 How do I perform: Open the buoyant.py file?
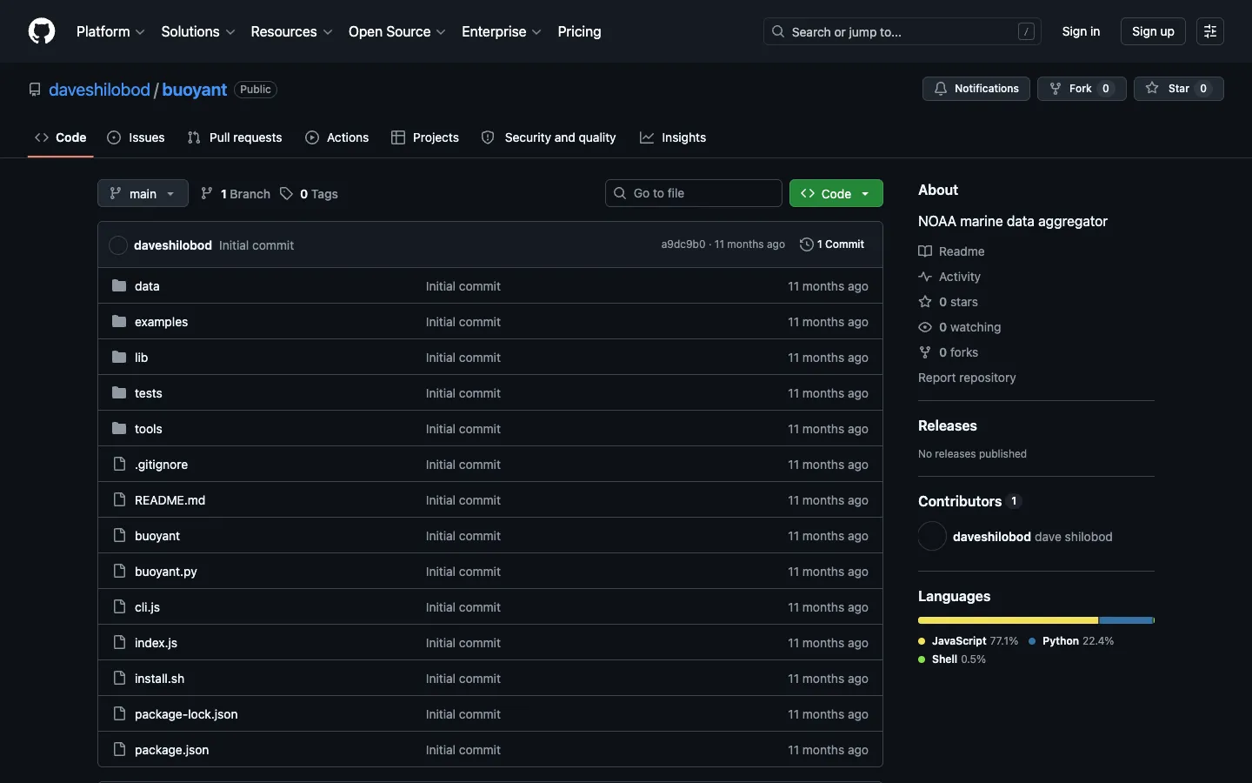tap(165, 572)
